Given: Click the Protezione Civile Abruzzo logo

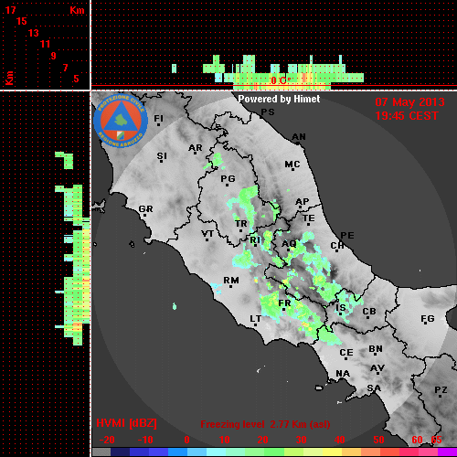Looking at the screenshot, I should coord(121,122).
